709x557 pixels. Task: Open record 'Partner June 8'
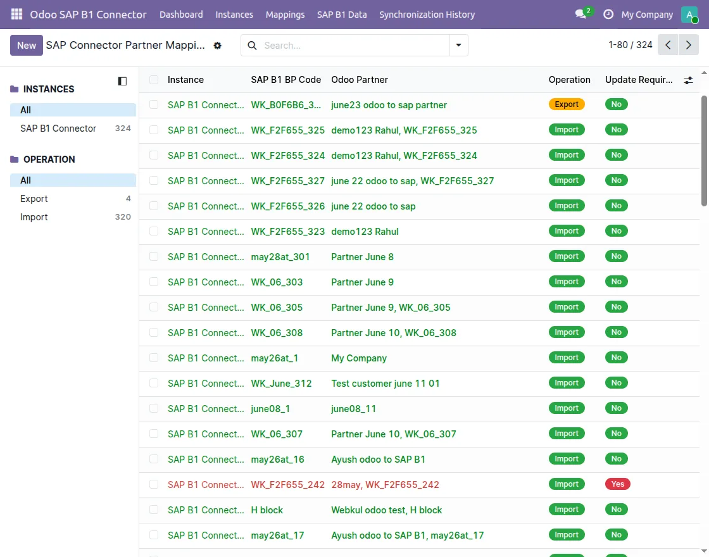click(362, 257)
